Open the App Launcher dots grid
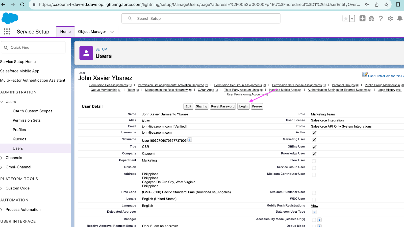 pos(7,32)
